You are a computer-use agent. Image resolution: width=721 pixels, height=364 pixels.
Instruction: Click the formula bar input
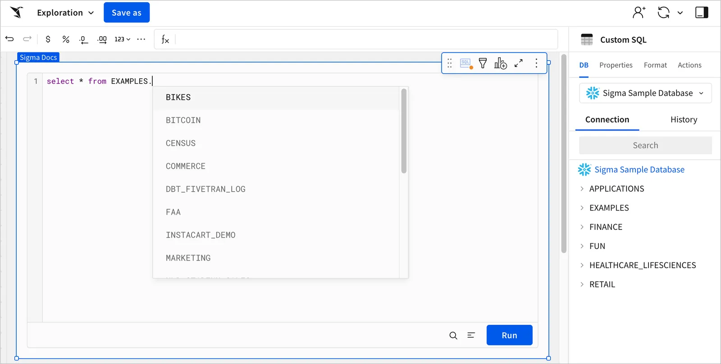coord(366,40)
